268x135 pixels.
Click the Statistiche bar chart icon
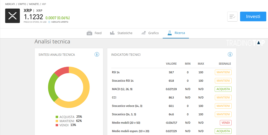112,33
